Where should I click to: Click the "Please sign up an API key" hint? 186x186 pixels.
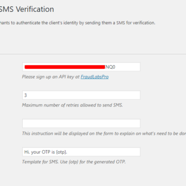pyautogui.click(x=51, y=77)
